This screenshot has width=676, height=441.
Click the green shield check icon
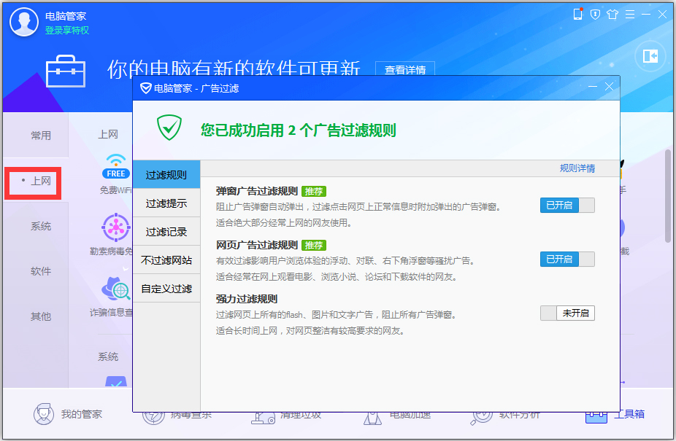pos(169,128)
